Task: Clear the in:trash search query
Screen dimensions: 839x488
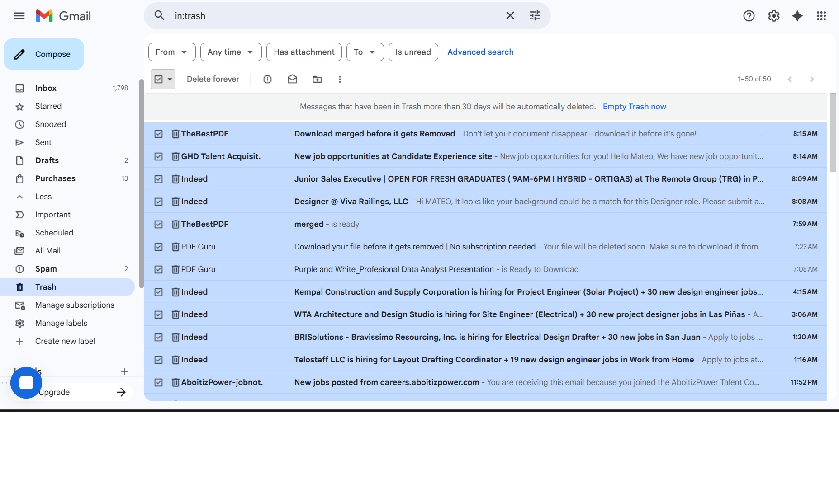Action: [x=510, y=16]
